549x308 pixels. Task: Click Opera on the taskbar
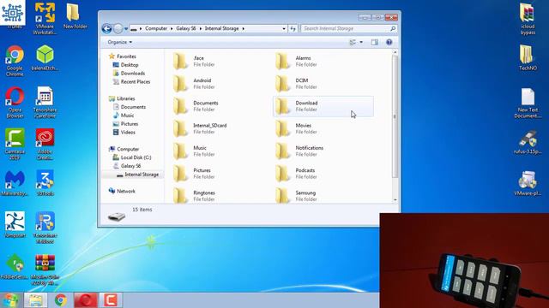pyautogui.click(x=86, y=300)
